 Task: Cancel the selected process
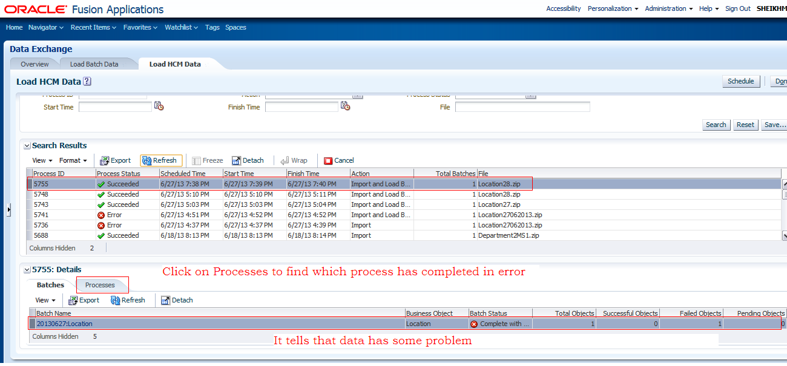[338, 160]
